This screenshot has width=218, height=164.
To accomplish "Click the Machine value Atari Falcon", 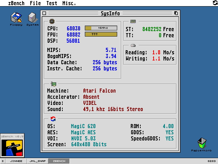I will [x=99, y=91].
